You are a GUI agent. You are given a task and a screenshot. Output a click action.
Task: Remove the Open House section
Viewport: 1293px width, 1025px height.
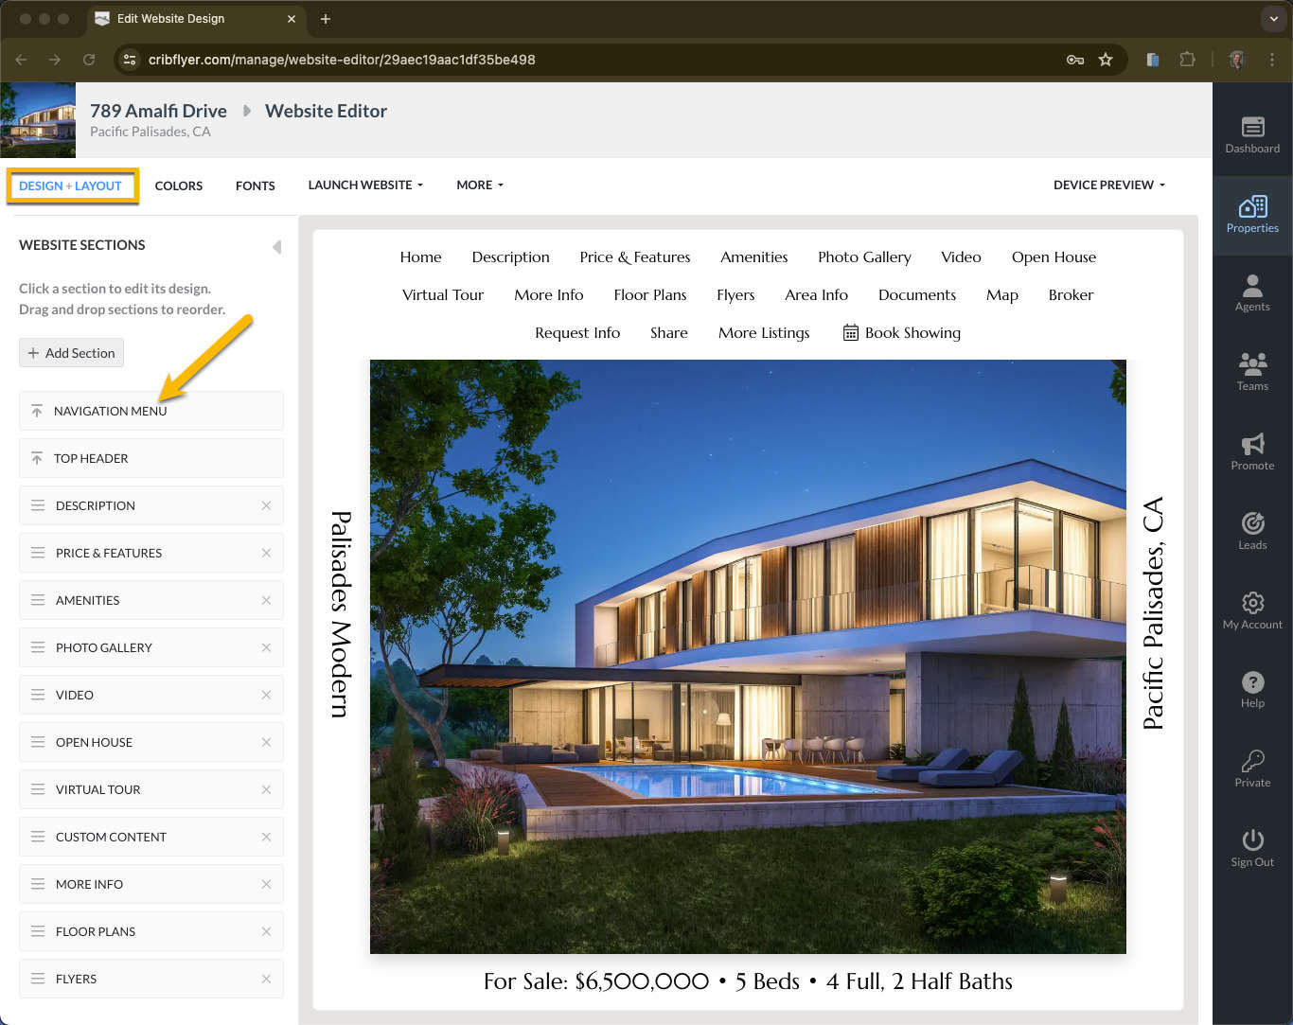266,742
